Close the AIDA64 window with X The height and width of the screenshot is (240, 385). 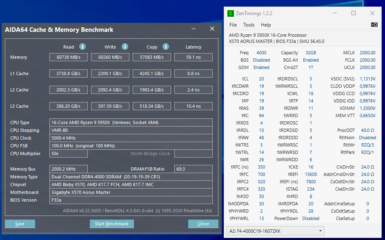click(x=212, y=29)
